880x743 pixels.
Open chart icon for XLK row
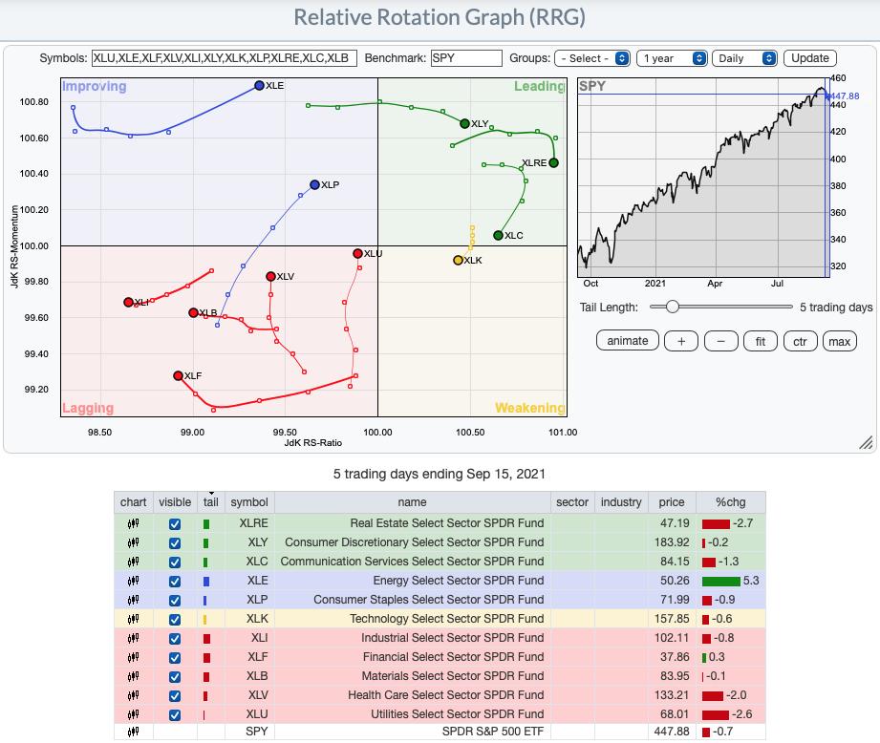(133, 619)
